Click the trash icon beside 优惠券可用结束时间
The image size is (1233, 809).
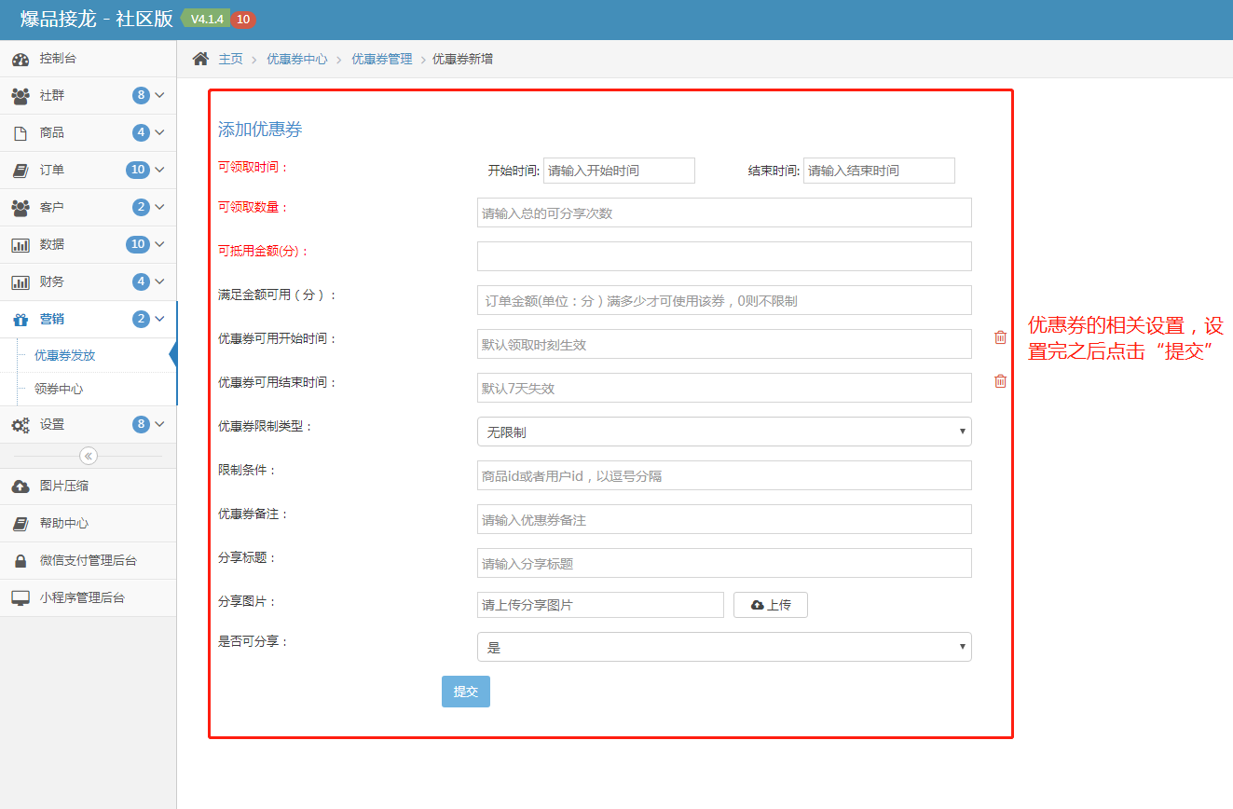tap(1000, 381)
